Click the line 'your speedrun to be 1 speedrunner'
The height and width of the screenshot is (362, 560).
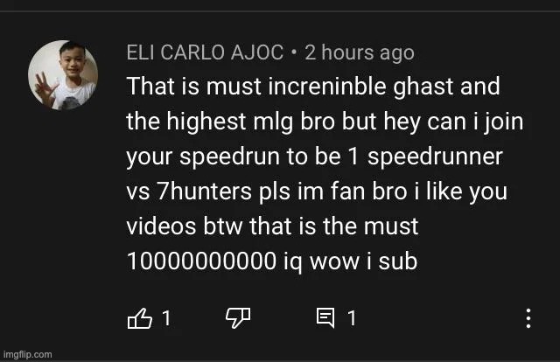[x=314, y=157]
